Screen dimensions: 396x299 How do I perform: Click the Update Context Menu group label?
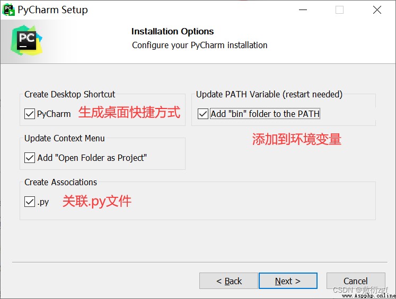point(64,138)
